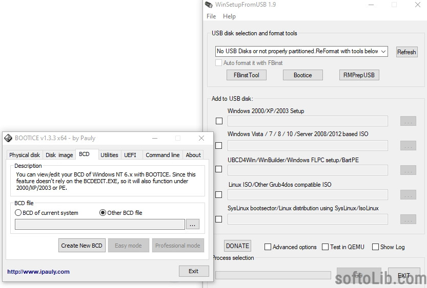This screenshot has height=288, width=427.
Task: Minimize the BOOTICE window
Action: point(155,138)
